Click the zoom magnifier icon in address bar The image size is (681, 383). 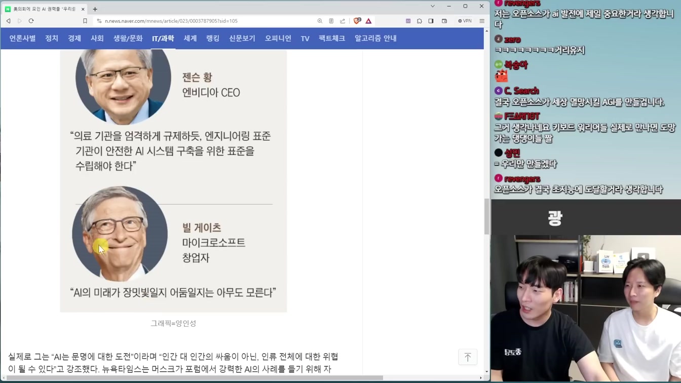click(320, 21)
